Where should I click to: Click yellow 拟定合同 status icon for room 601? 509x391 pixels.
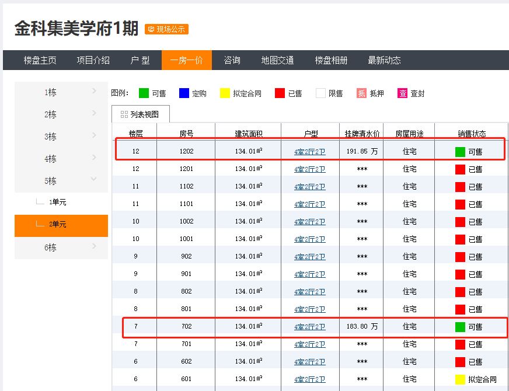[x=460, y=379]
